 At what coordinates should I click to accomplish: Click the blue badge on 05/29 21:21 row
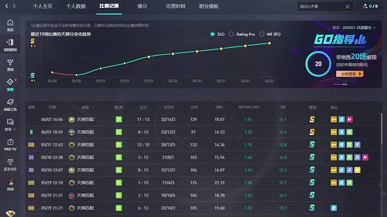point(334,208)
